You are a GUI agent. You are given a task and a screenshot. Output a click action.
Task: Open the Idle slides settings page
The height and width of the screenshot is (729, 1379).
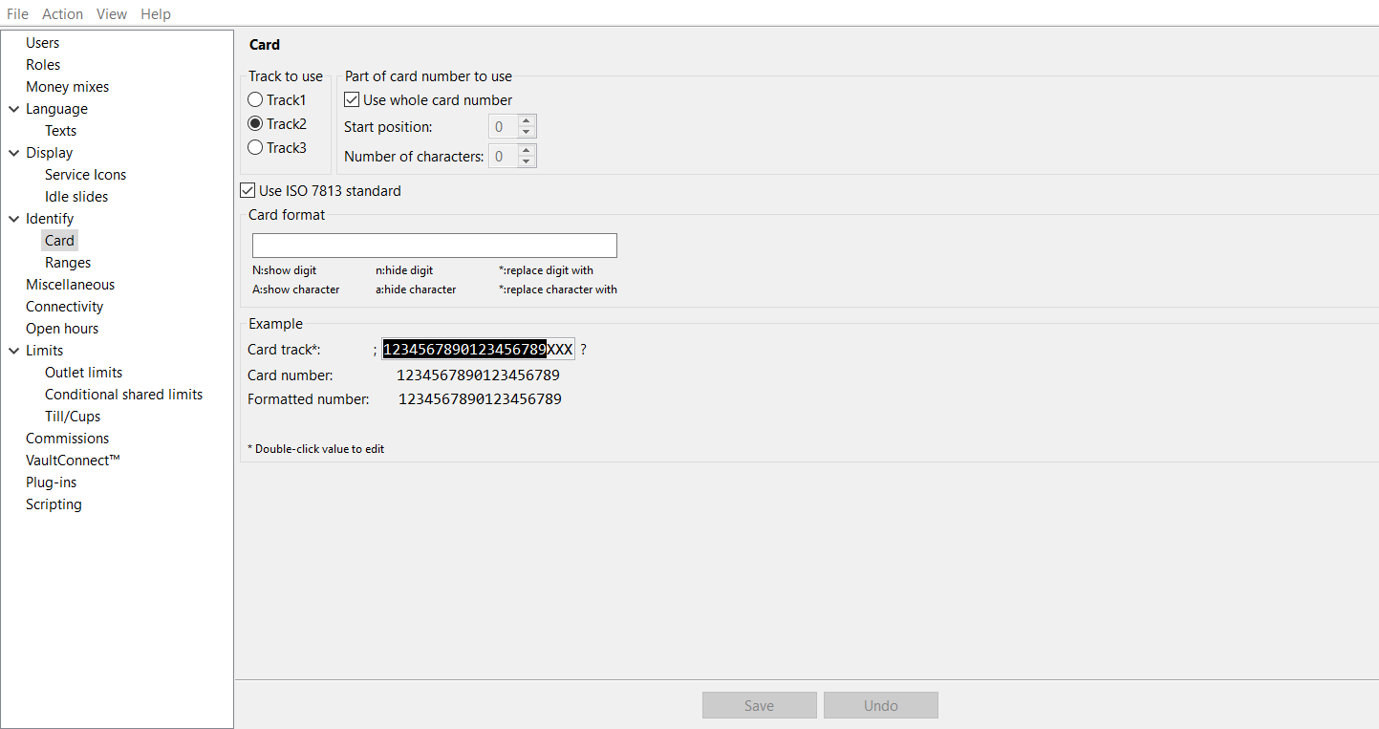pyautogui.click(x=75, y=196)
